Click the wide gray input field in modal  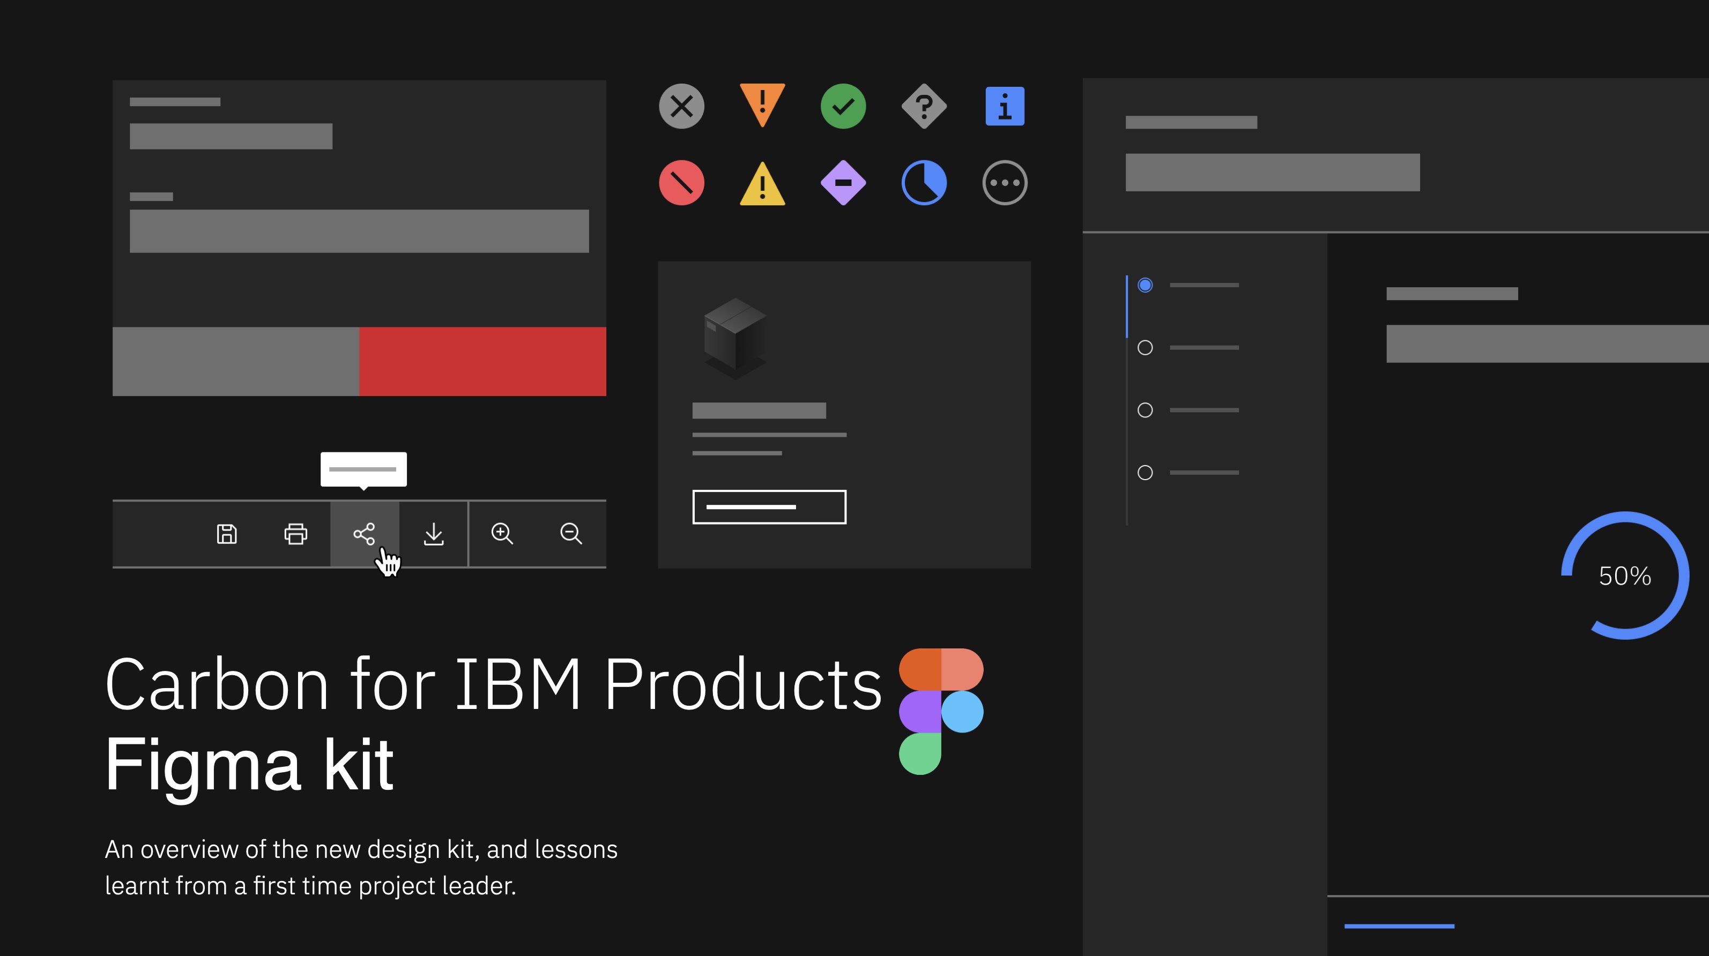360,231
